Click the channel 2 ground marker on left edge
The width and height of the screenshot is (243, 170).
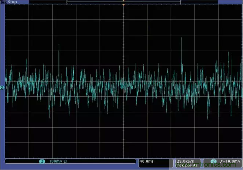click(3, 87)
